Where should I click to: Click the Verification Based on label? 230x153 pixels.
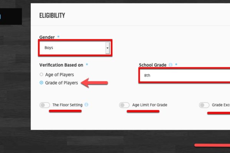[x=61, y=65]
